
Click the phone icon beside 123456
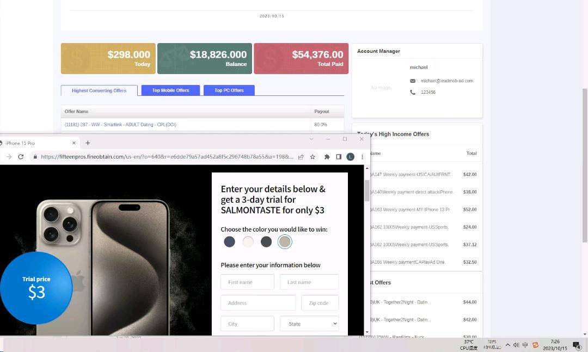(413, 92)
